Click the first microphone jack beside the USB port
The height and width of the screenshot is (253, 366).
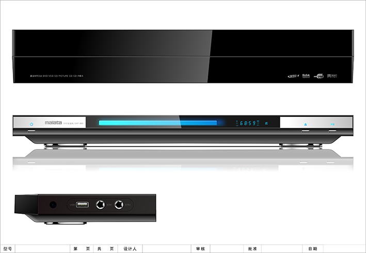pyautogui.click(x=99, y=205)
